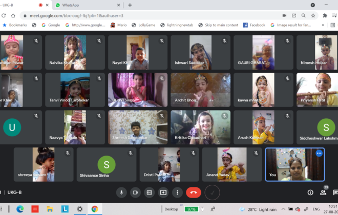Open the lightningnewtab bookmark
Screen dimensions: 338x215
(x=177, y=25)
